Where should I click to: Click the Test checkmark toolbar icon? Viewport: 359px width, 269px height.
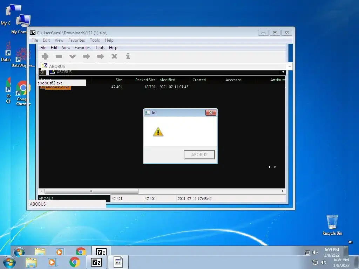[x=73, y=56]
